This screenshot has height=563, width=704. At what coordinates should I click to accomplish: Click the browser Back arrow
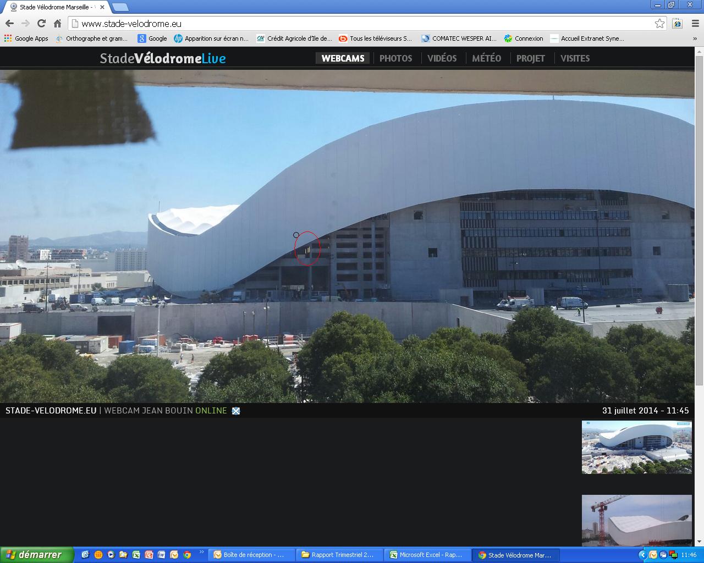[x=9, y=23]
